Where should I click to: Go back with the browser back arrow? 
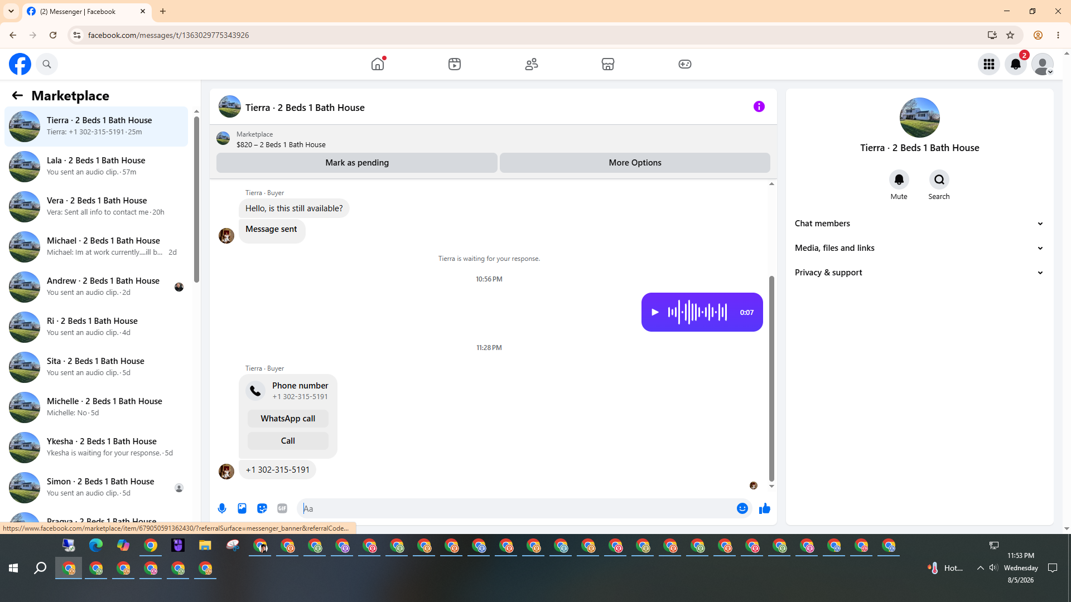[13, 35]
